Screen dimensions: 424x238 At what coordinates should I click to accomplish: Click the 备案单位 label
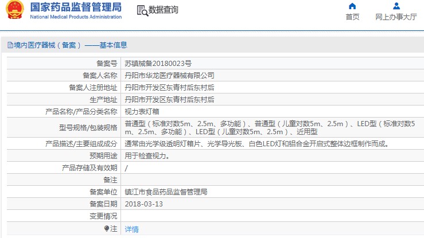(x=104, y=192)
